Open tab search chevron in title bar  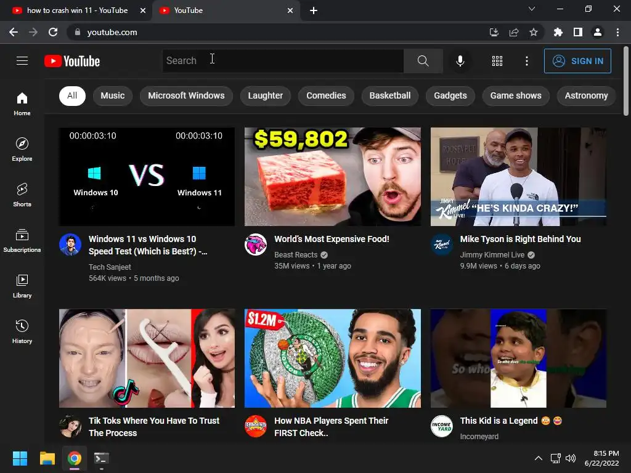(532, 9)
